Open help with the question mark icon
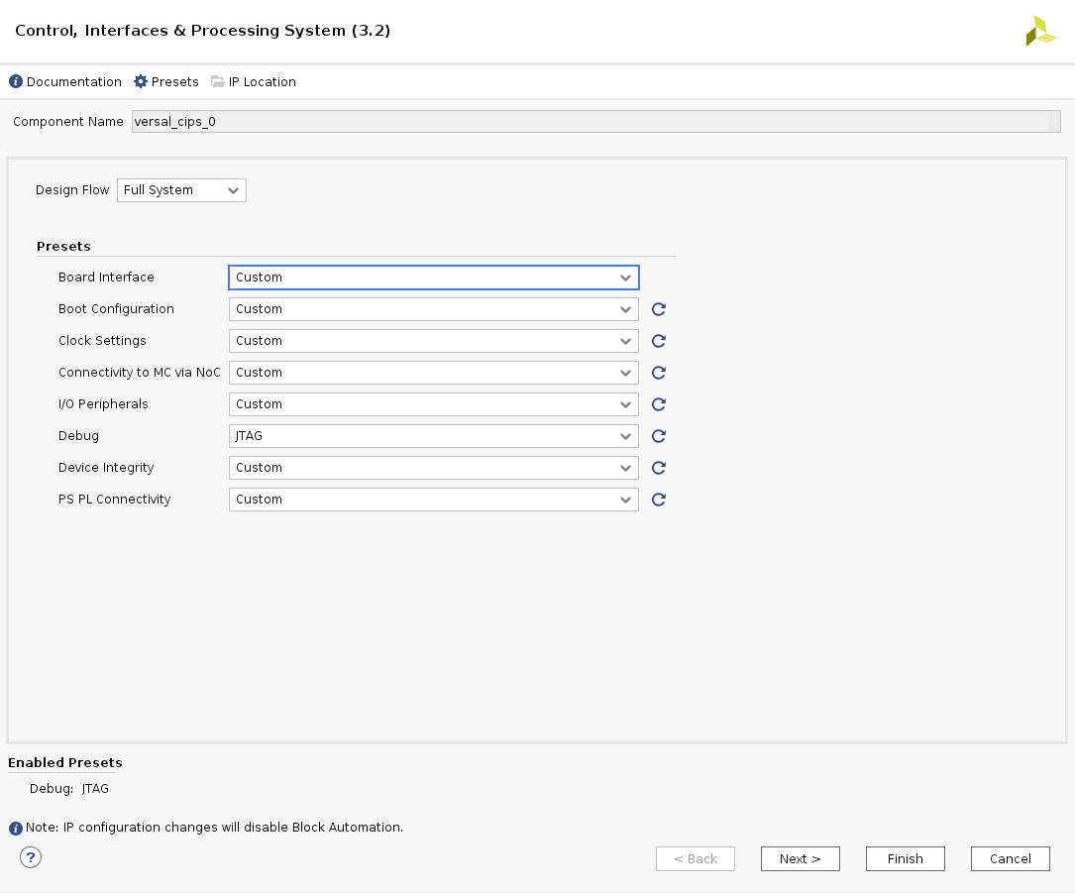Image resolution: width=1075 pixels, height=893 pixels. [x=31, y=857]
